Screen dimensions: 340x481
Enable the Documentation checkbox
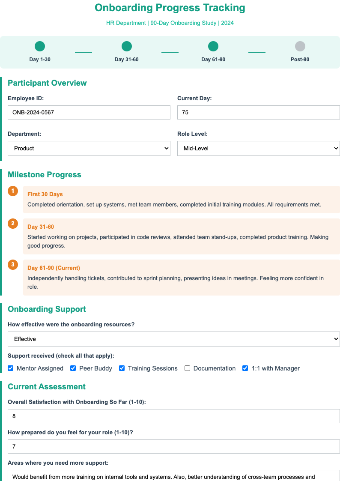click(x=187, y=368)
